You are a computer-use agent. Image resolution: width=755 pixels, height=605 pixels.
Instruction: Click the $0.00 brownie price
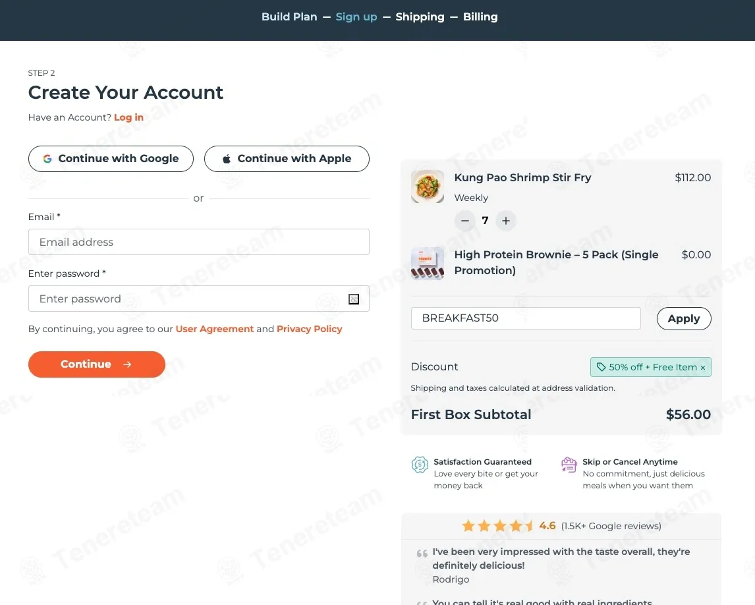696,255
